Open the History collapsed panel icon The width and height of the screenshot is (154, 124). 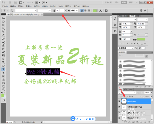[115, 18]
